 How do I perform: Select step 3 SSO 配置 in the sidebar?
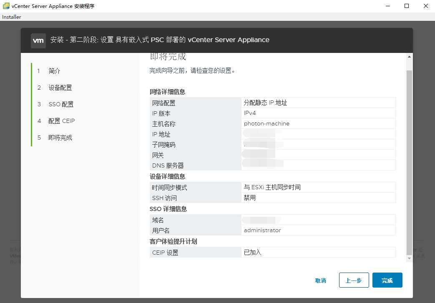pyautogui.click(x=60, y=104)
